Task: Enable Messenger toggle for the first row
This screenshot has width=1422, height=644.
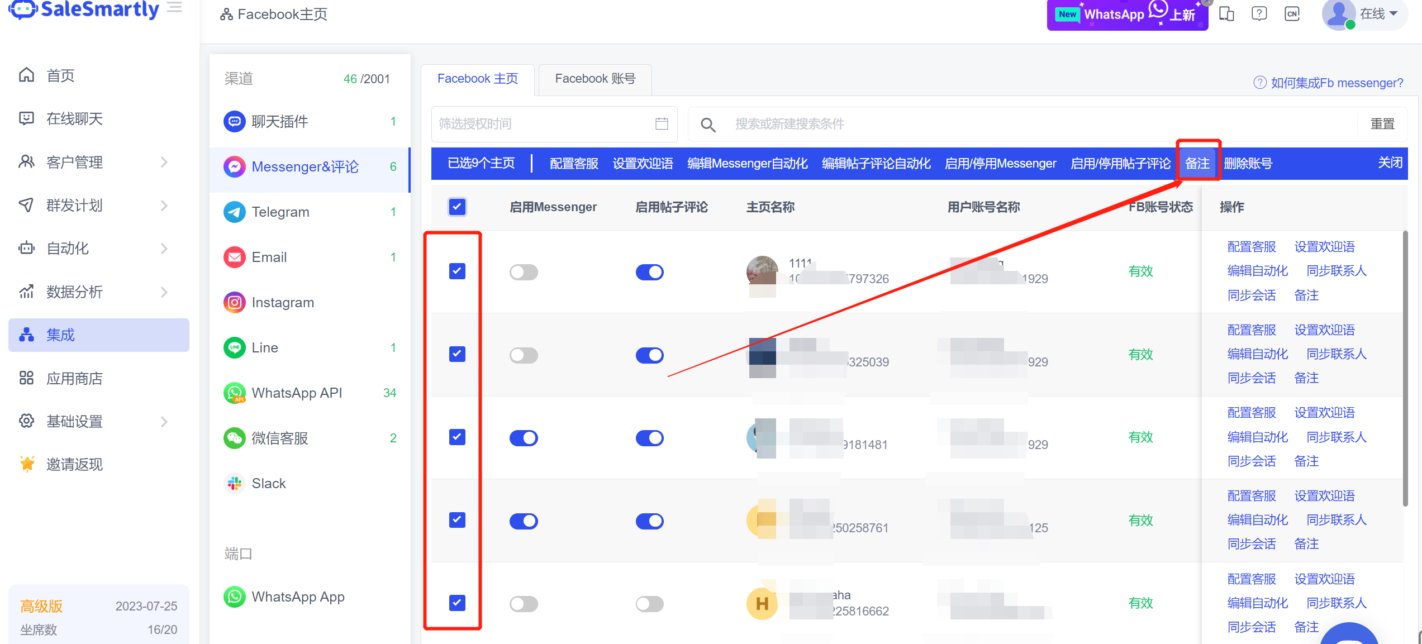Action: (x=523, y=272)
